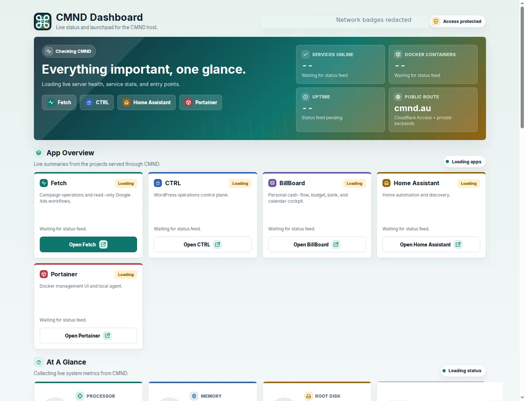Screen dimensions: 525x401
Task: Click the Docker Containers stat card
Action: pos(433,65)
